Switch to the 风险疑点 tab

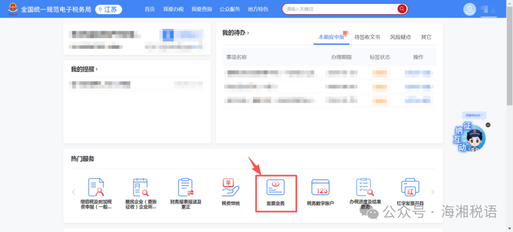[400, 37]
